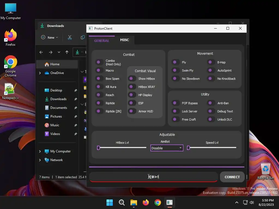Open Google Chrome desktop shortcut

[x=11, y=66]
